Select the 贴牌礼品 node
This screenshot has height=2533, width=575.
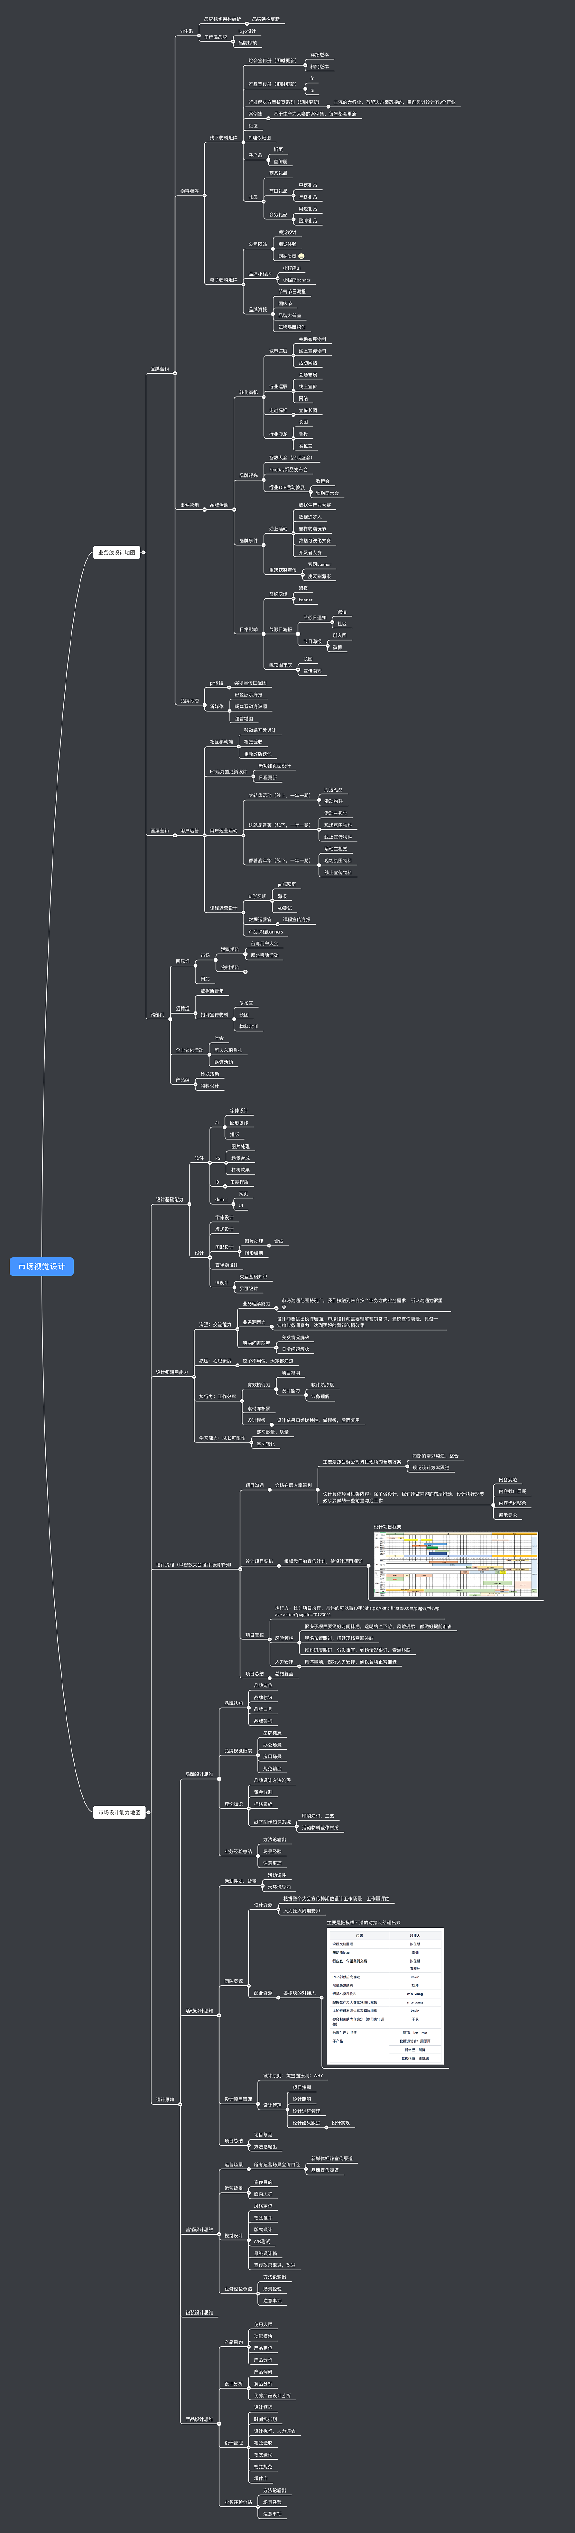309,221
